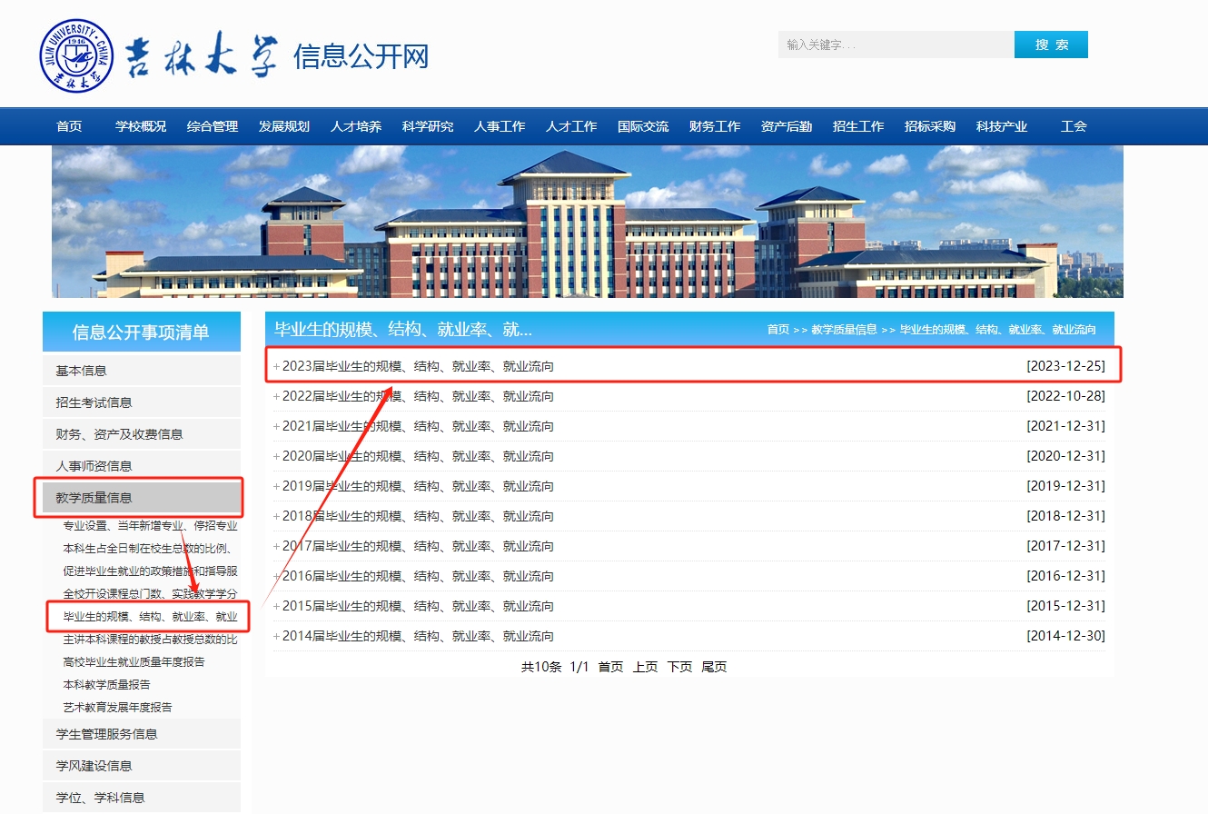Open the 2015届毕业生 report link

[x=418, y=606]
